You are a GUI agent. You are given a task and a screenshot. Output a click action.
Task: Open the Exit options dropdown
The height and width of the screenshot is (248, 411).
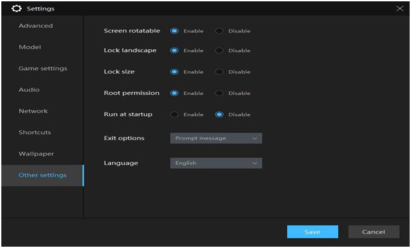tap(216, 138)
